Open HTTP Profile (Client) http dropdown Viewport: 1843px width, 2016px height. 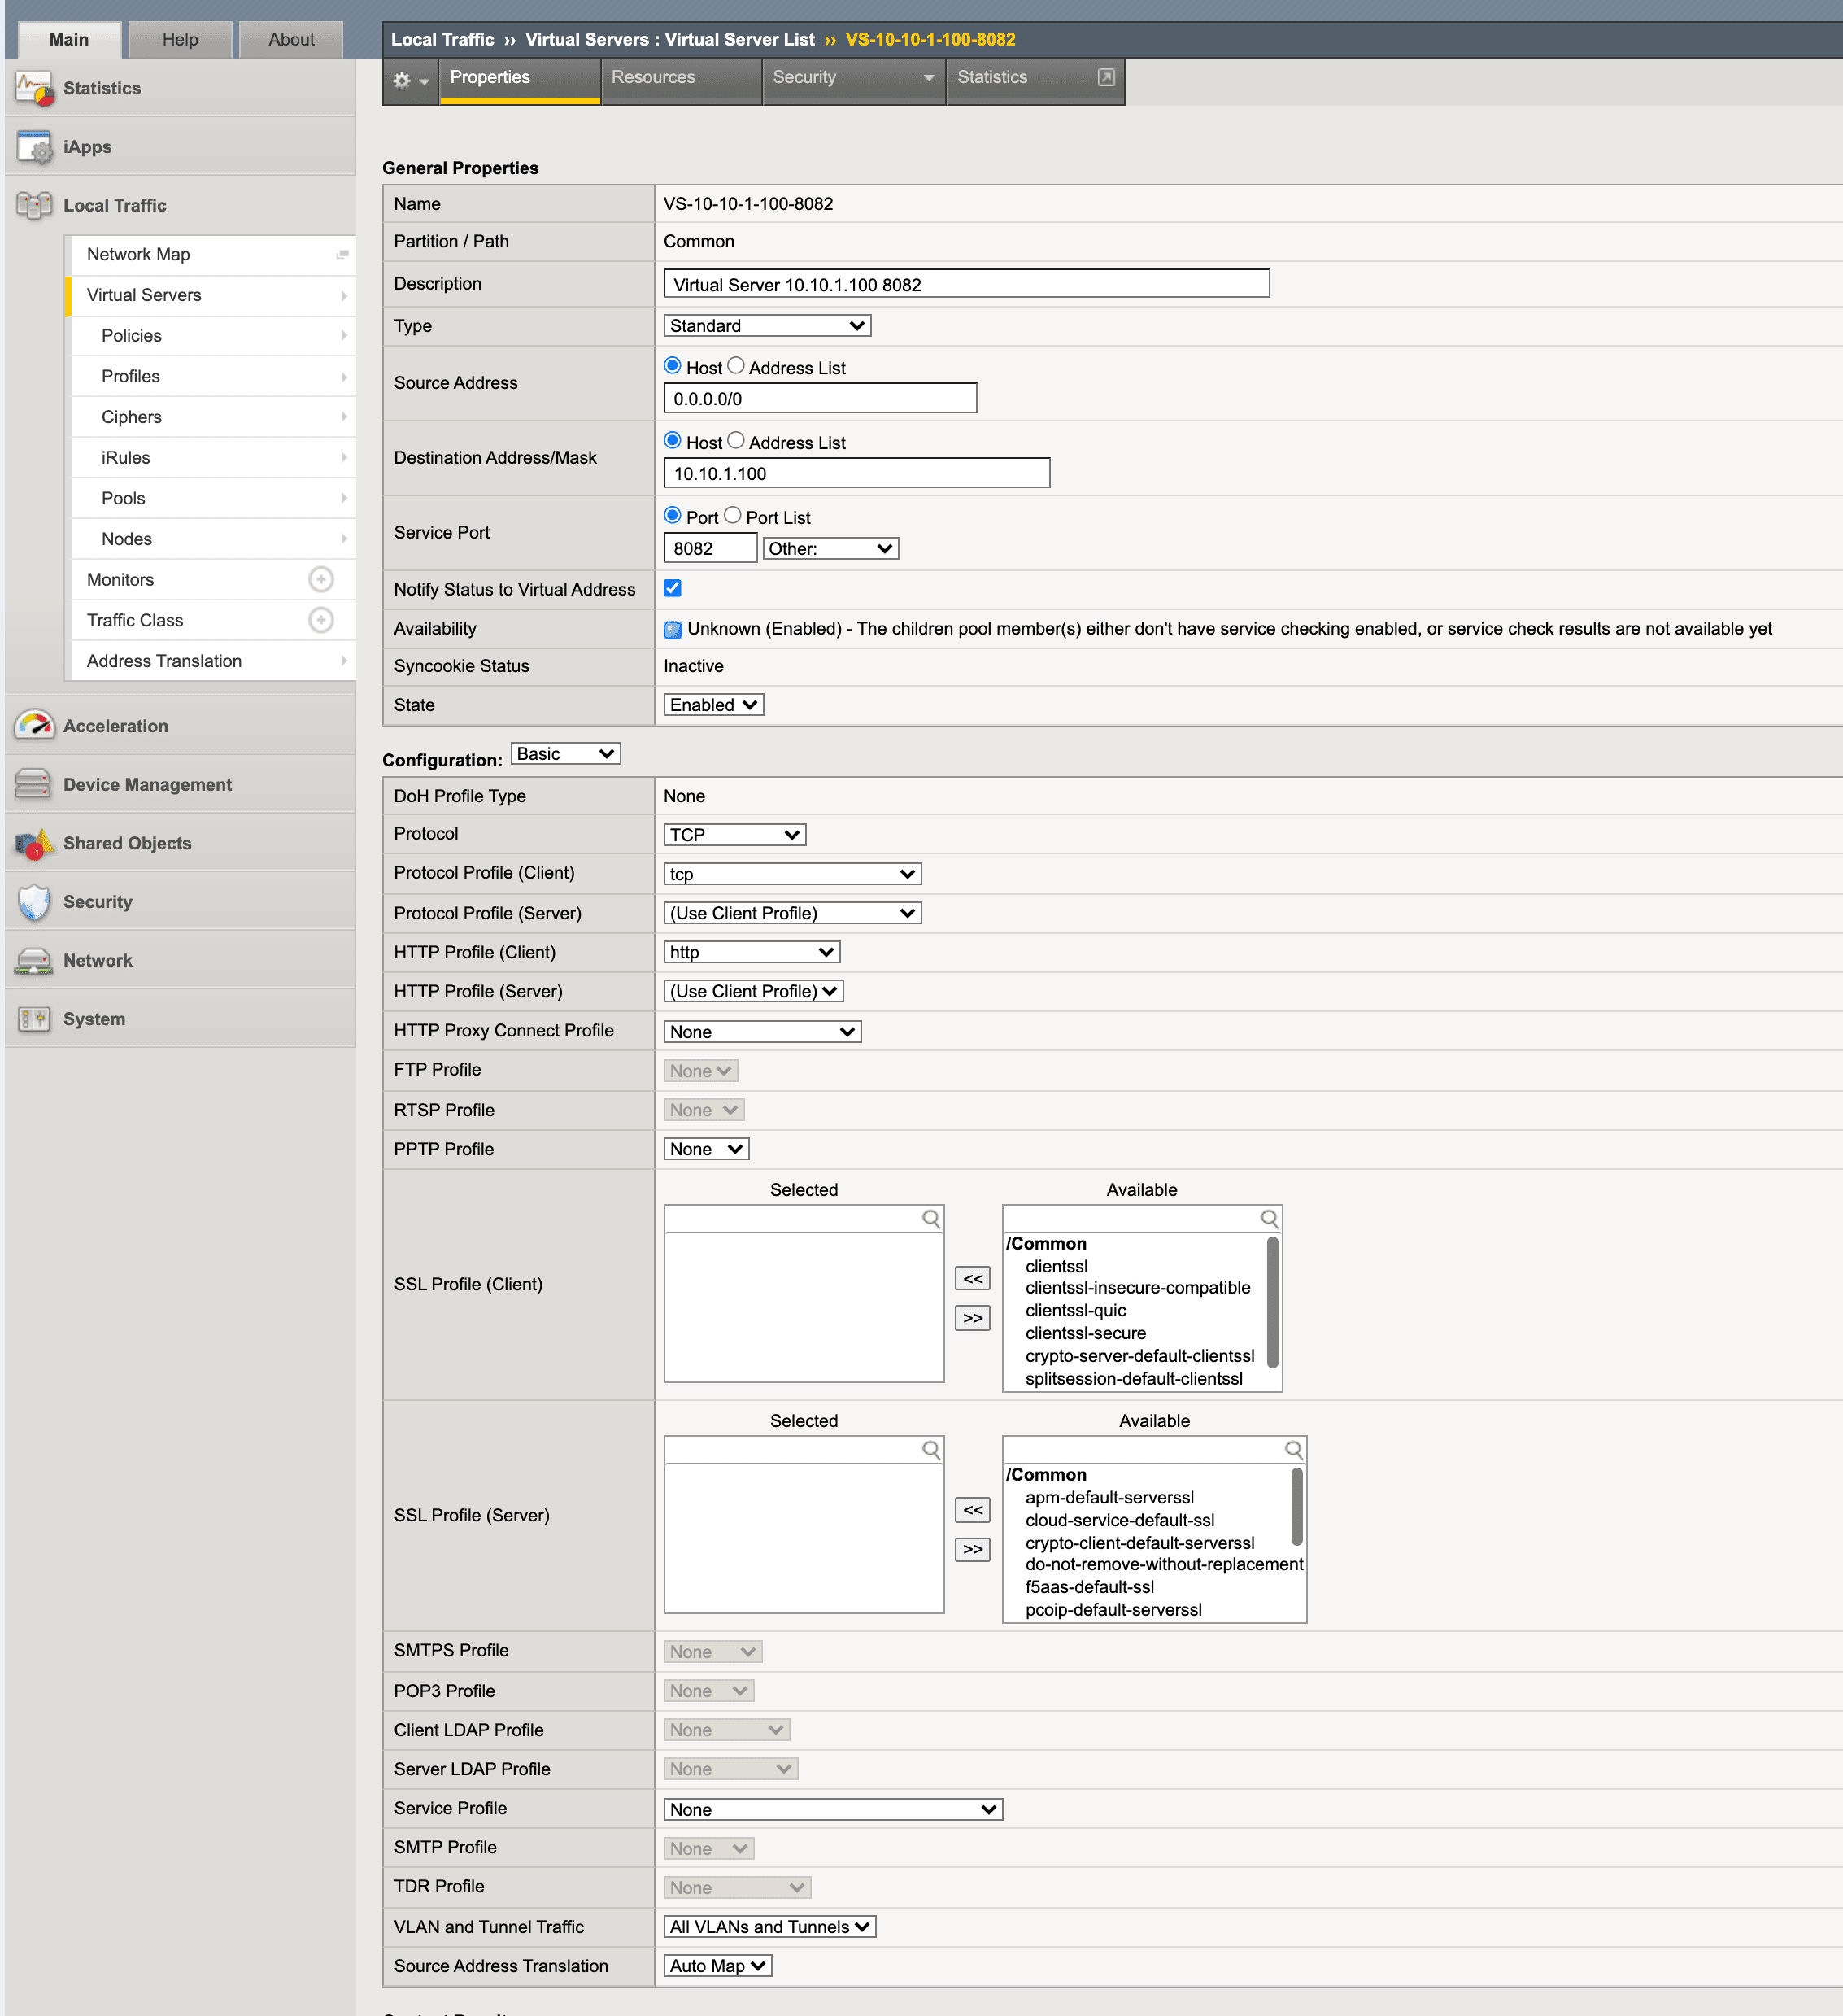coord(752,952)
